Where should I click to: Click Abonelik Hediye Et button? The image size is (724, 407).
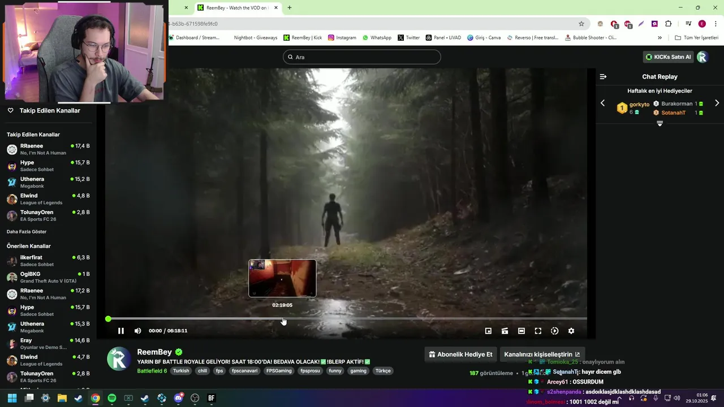[460, 354]
